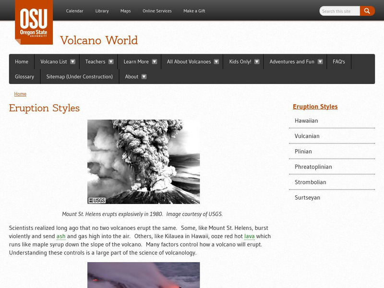Open the Glossary page
Viewport: 384px width, 288px height.
pos(24,76)
